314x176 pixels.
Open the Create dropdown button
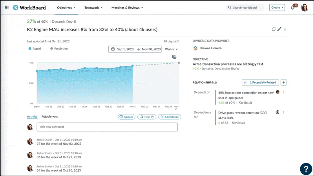point(277,7)
